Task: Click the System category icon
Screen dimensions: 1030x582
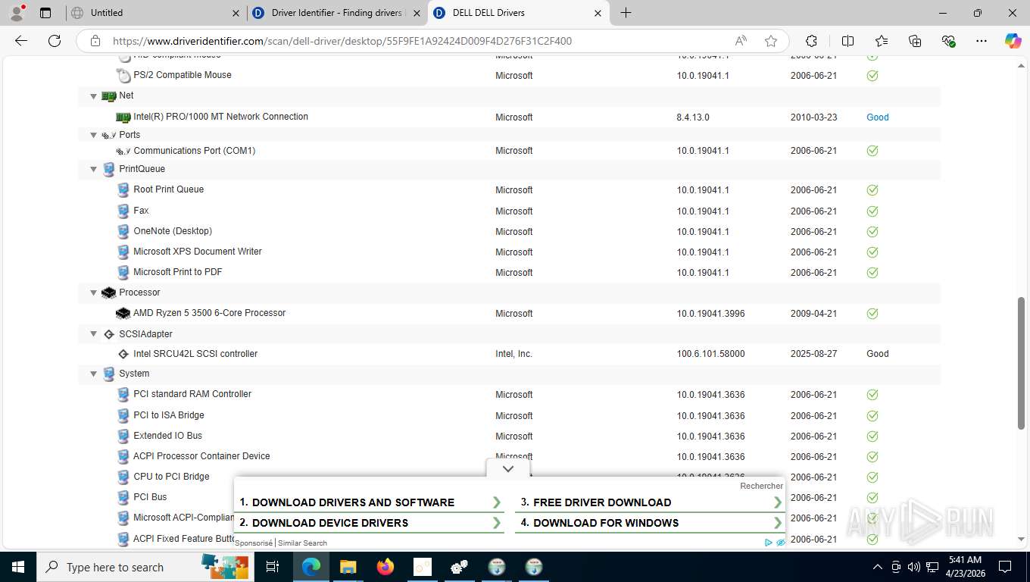Action: (x=109, y=374)
